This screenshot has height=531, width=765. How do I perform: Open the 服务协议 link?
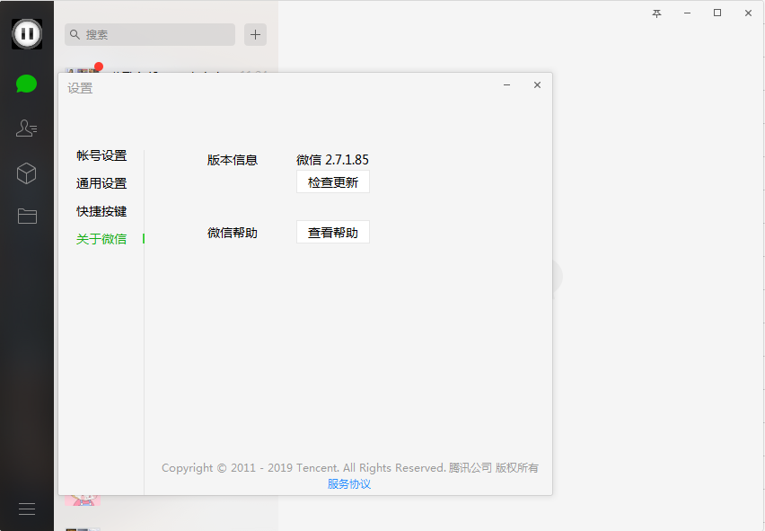(349, 484)
